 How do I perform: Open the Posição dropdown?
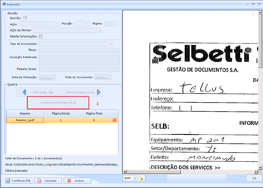pos(87,24)
